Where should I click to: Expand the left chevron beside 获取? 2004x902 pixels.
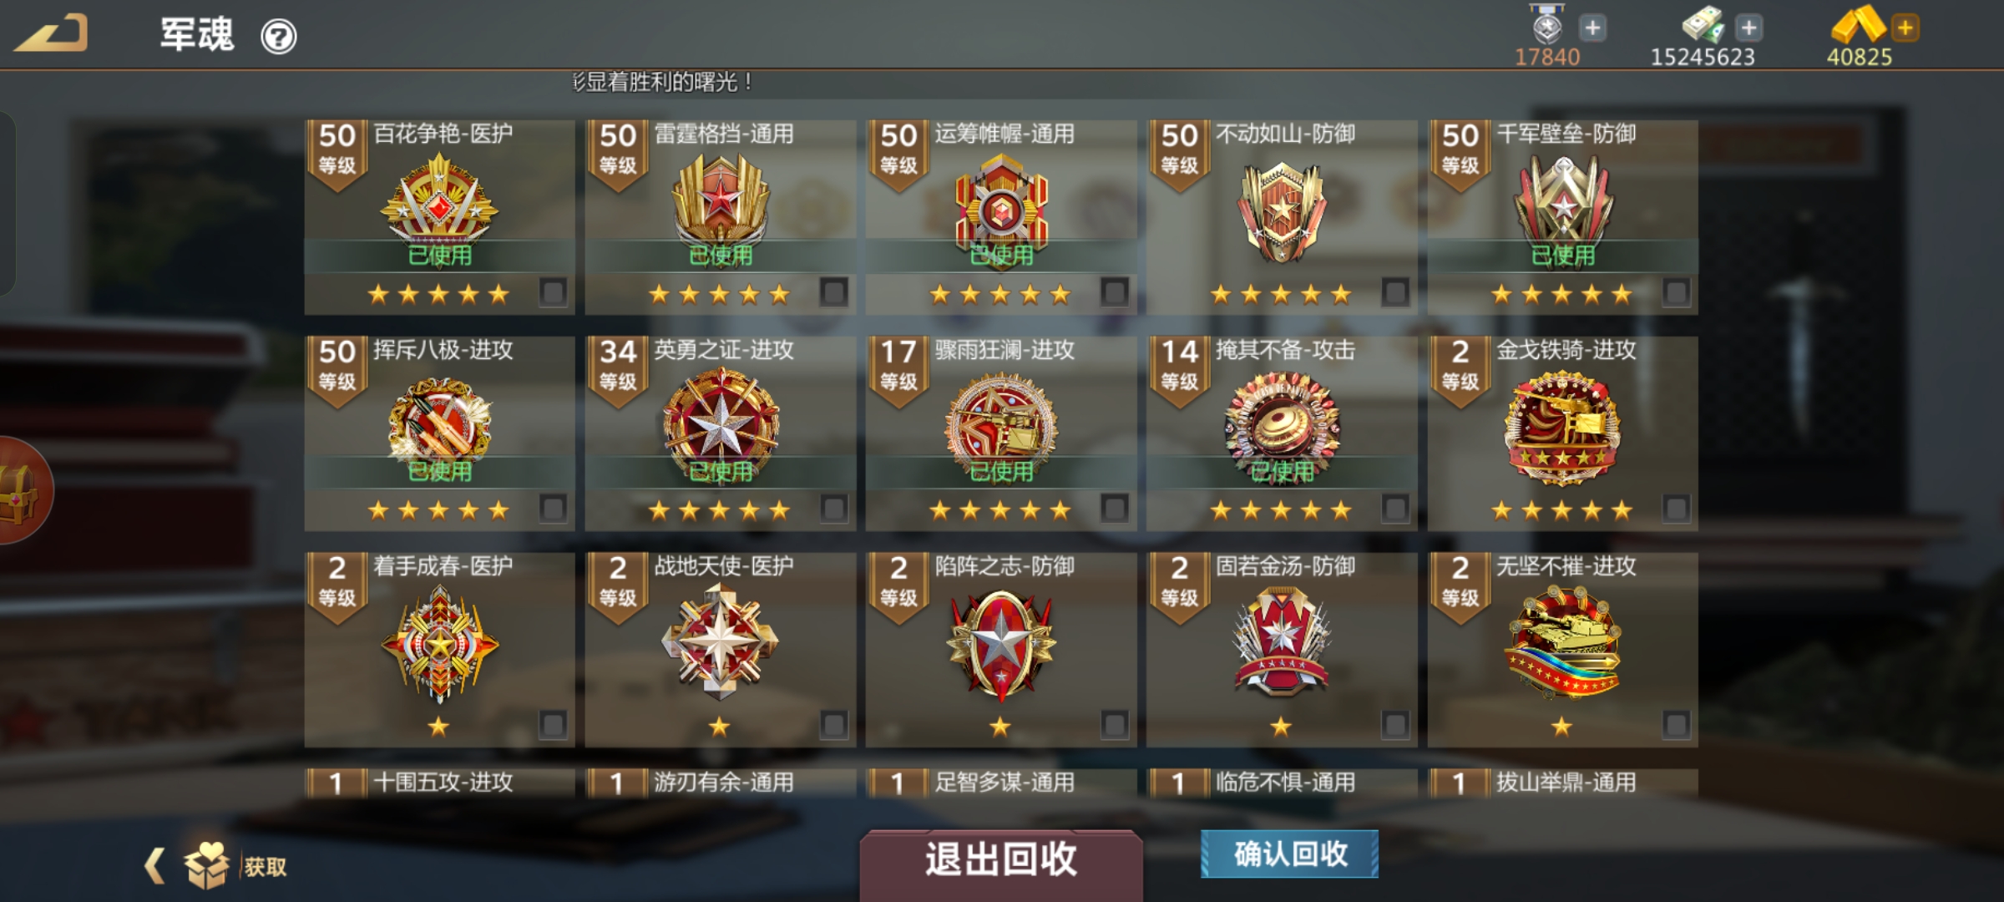(154, 865)
